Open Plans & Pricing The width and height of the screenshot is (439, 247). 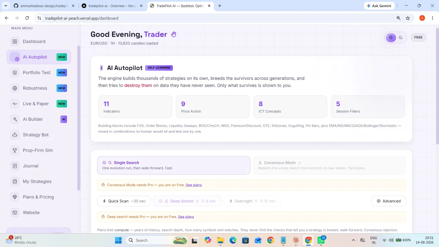pos(39,197)
